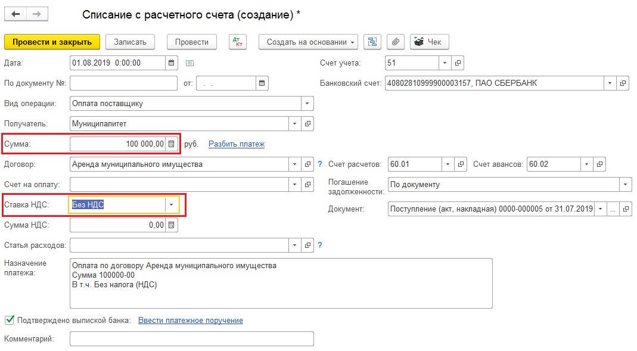This screenshot has width=637, height=351.
Task: Open Создать на основании menu
Action: pyautogui.click(x=308, y=42)
